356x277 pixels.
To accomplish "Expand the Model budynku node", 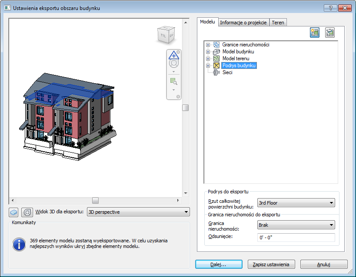I will click(208, 52).
